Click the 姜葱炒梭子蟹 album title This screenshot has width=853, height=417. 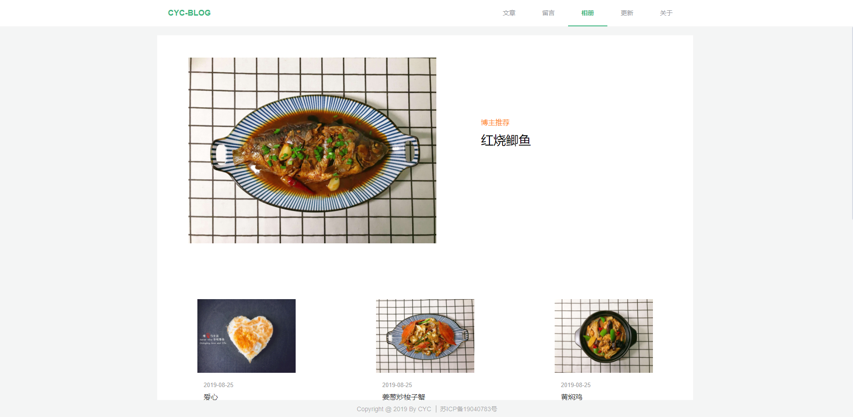(x=404, y=396)
